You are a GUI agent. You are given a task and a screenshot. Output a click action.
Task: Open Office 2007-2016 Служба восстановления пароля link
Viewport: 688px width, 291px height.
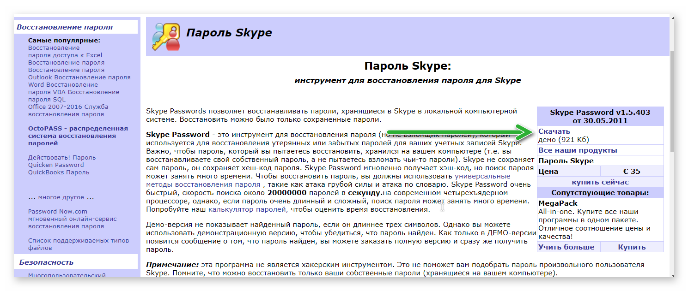click(x=68, y=110)
